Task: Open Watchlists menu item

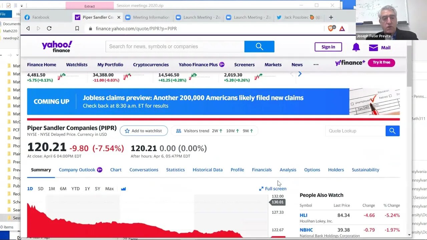Action: tap(77, 65)
